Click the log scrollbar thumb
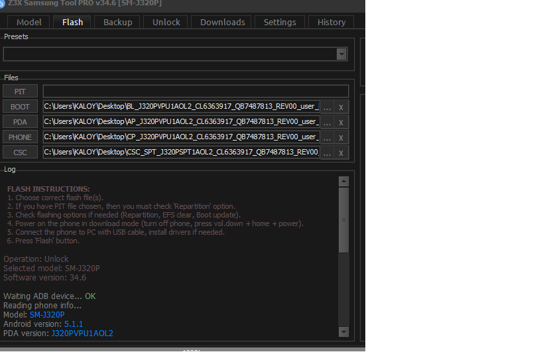The image size is (543, 362). coord(343,220)
